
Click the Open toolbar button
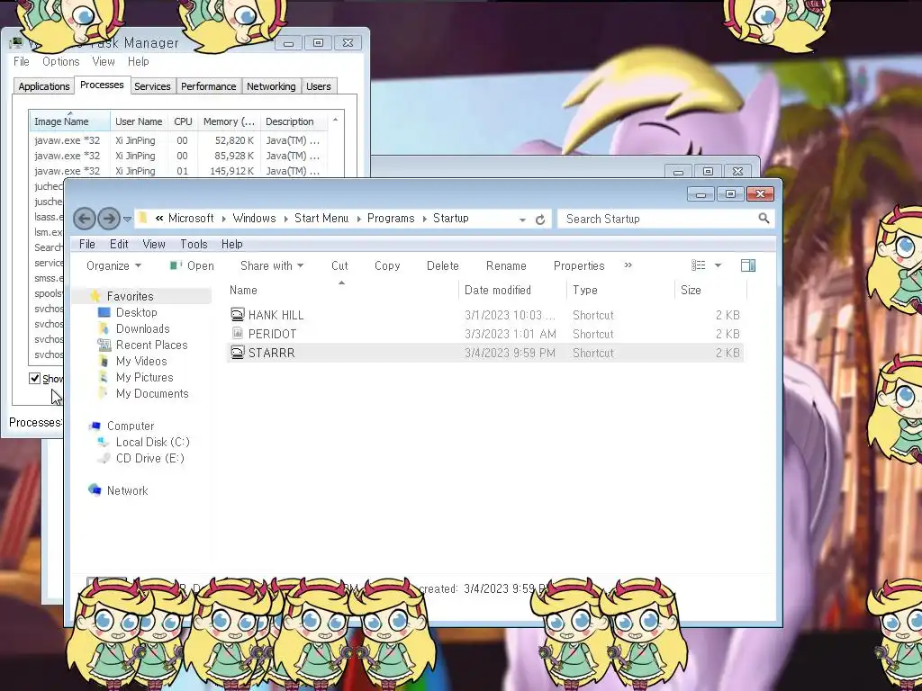[x=192, y=265]
